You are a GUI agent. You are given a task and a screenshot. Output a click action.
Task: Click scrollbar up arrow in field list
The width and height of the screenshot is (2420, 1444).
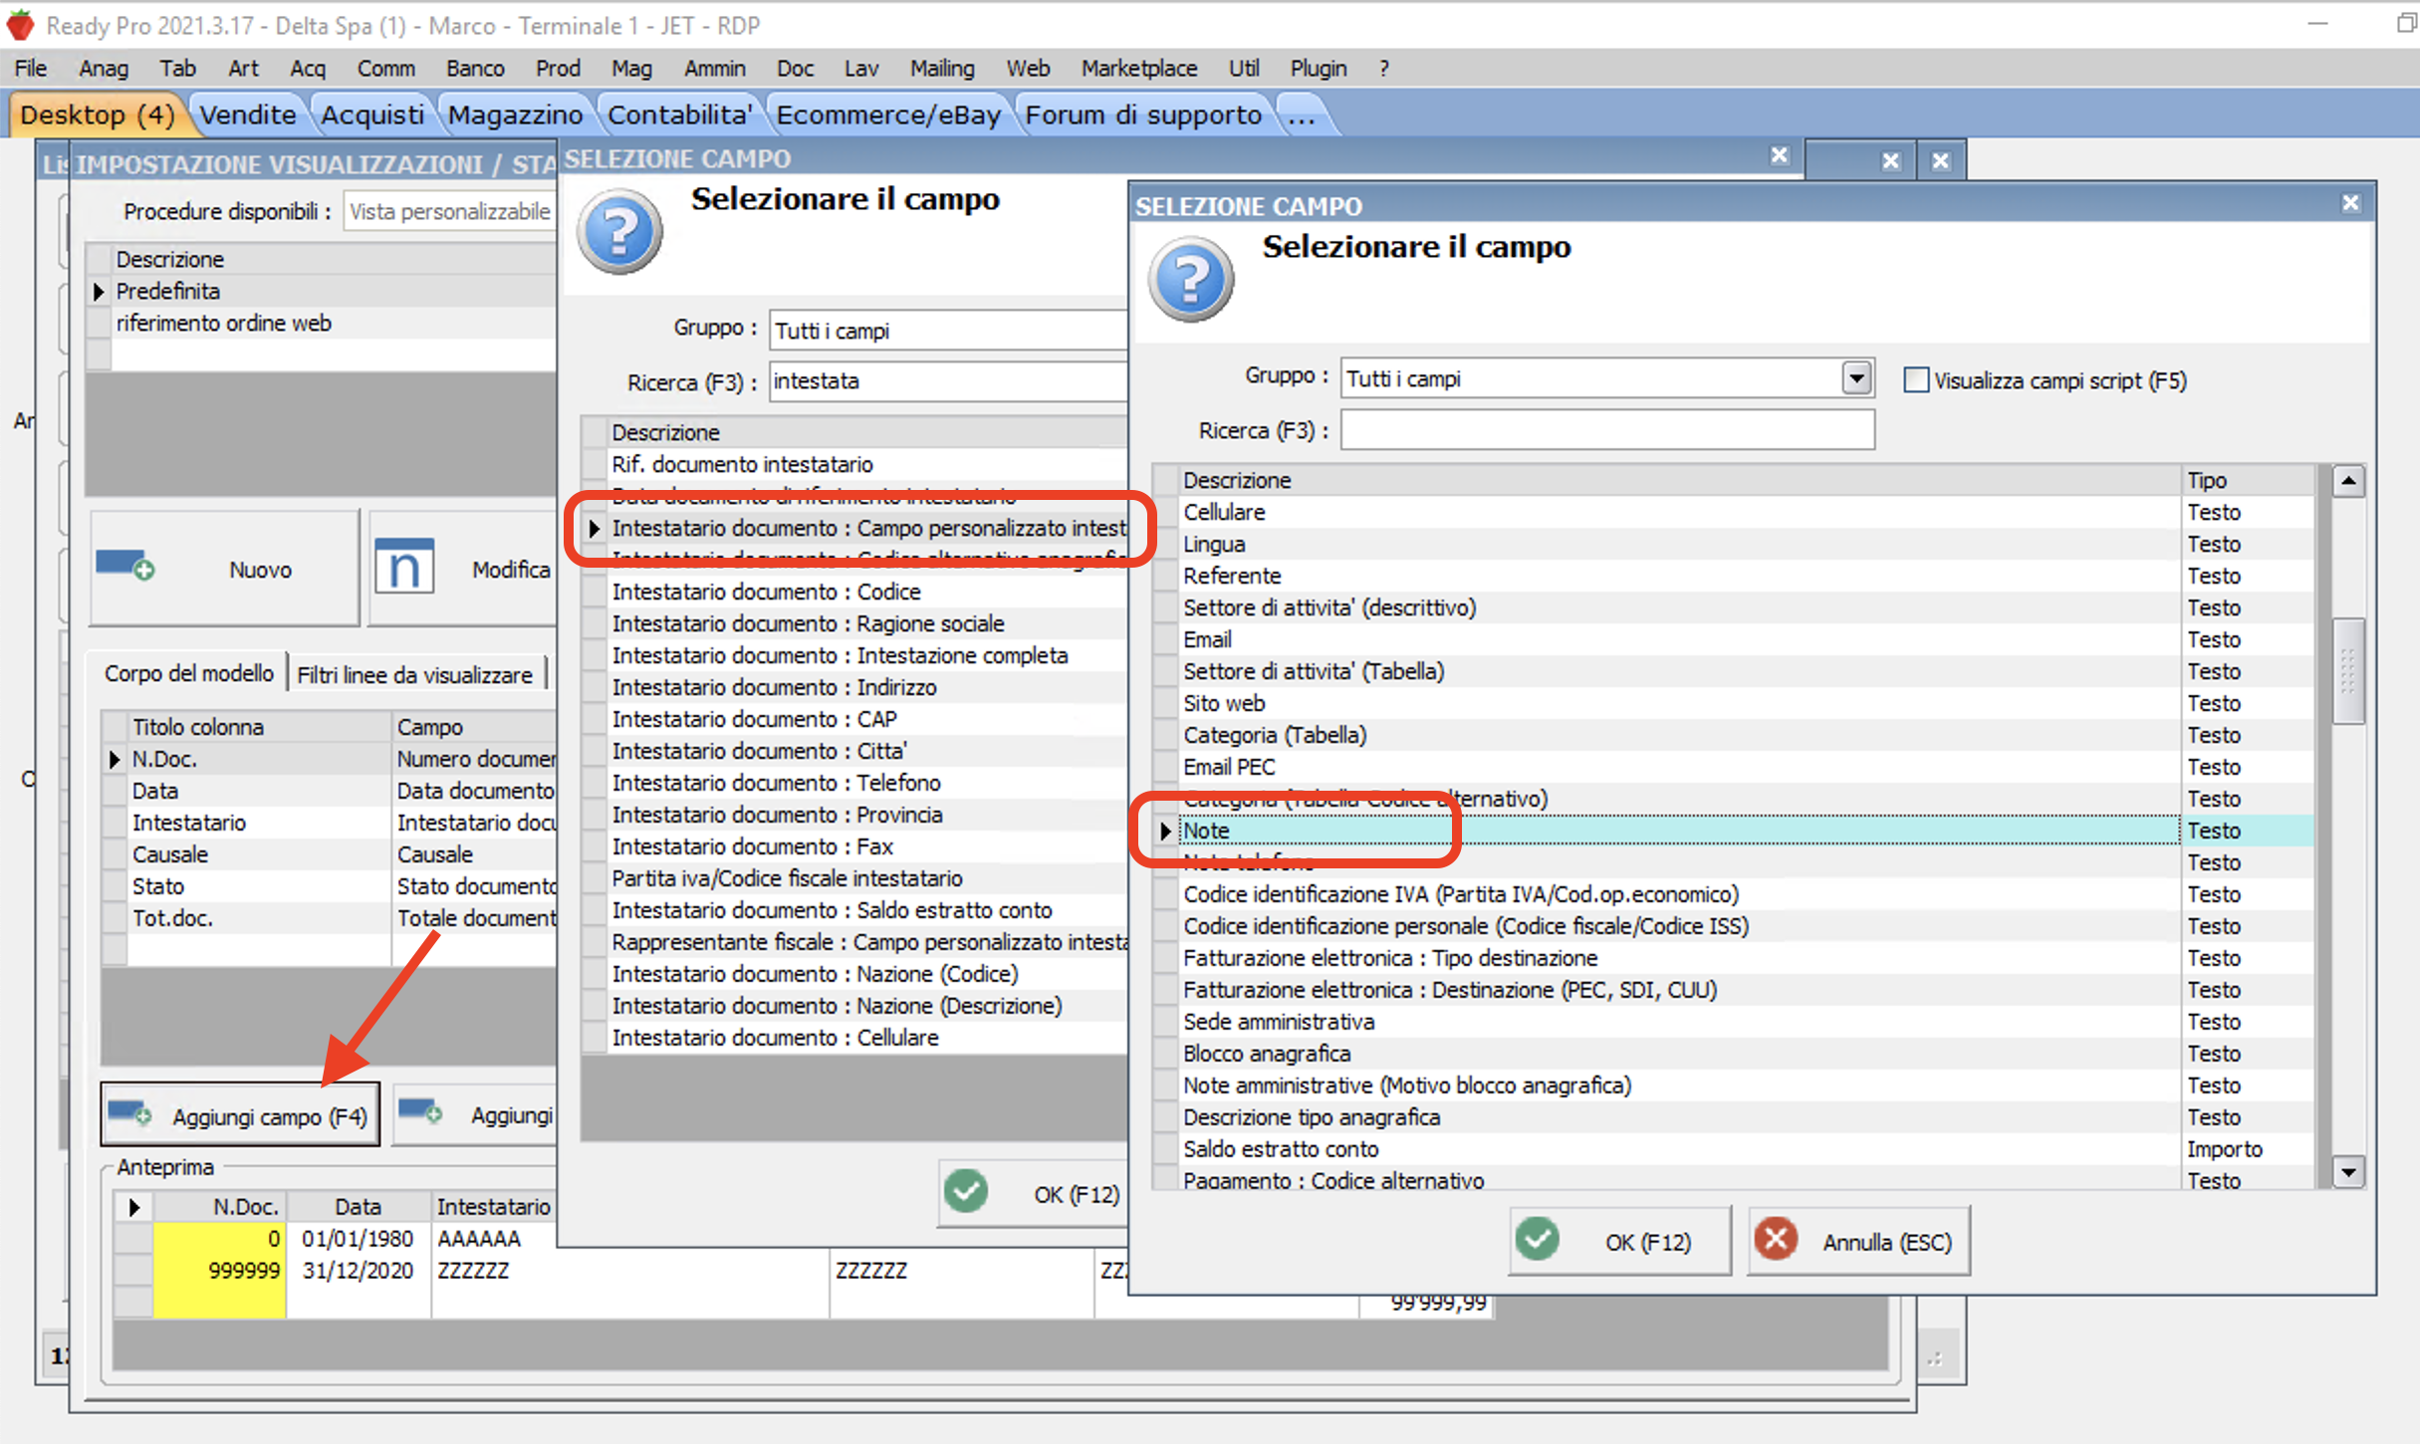pyautogui.click(x=2348, y=481)
